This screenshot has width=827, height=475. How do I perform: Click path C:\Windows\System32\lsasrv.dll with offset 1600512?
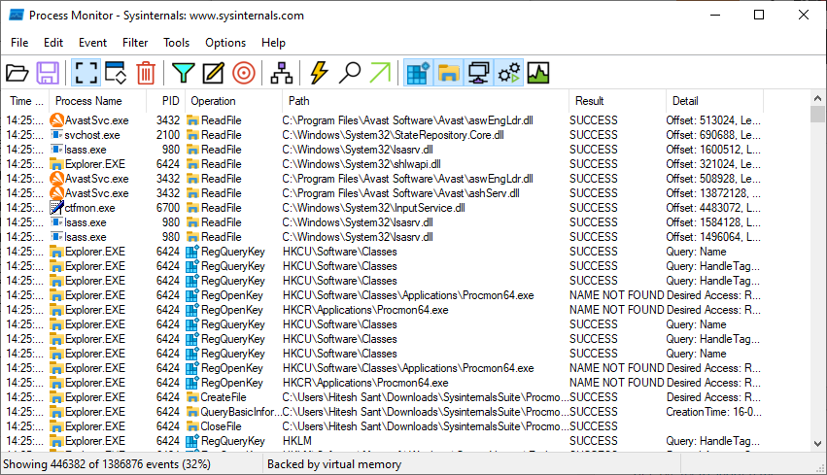click(358, 150)
